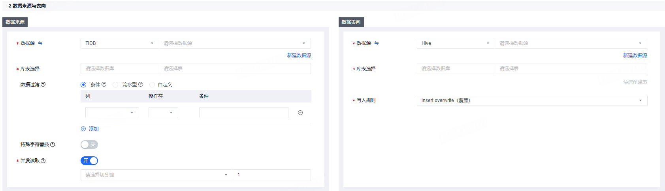Image resolution: width=665 pixels, height=191 pixels.
Task: Open 请选择切分键 dropdown
Action: [156, 175]
